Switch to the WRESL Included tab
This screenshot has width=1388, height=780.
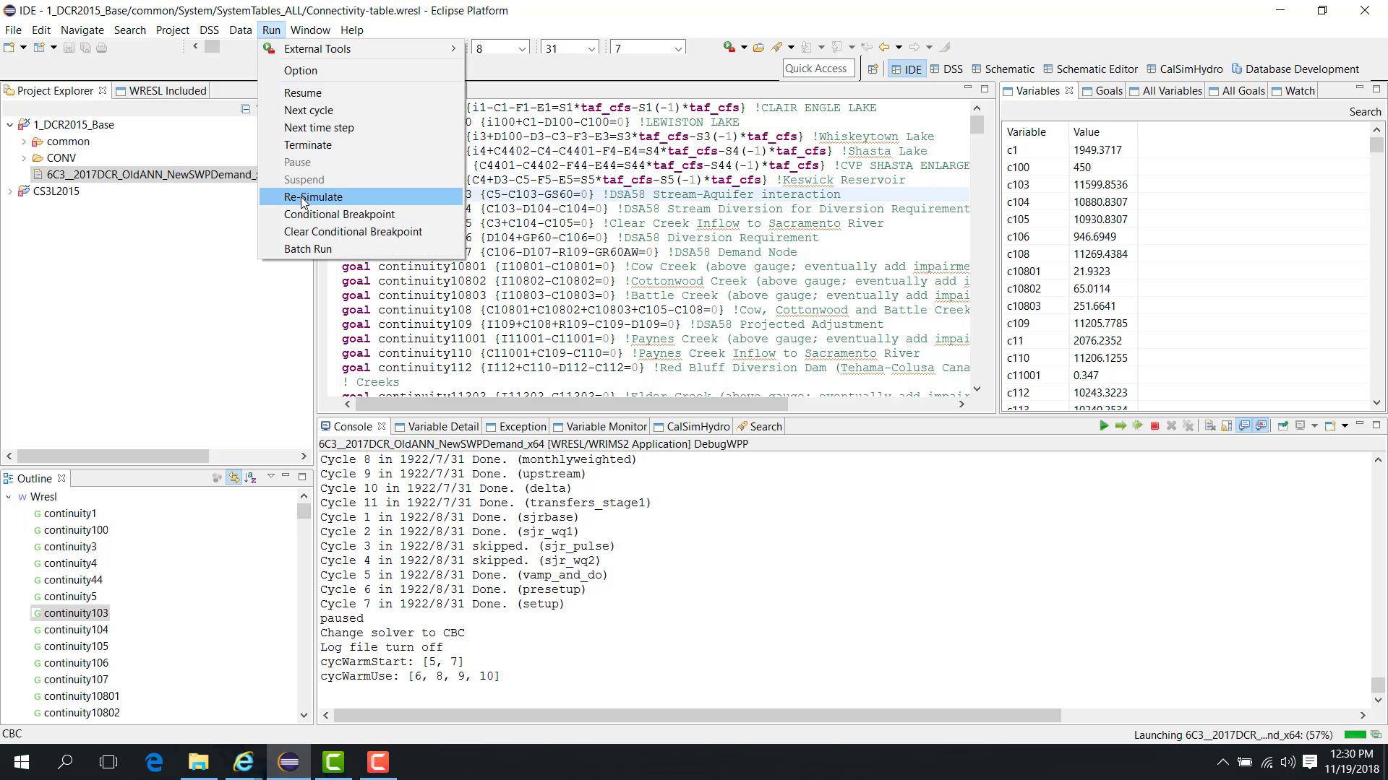pos(160,90)
